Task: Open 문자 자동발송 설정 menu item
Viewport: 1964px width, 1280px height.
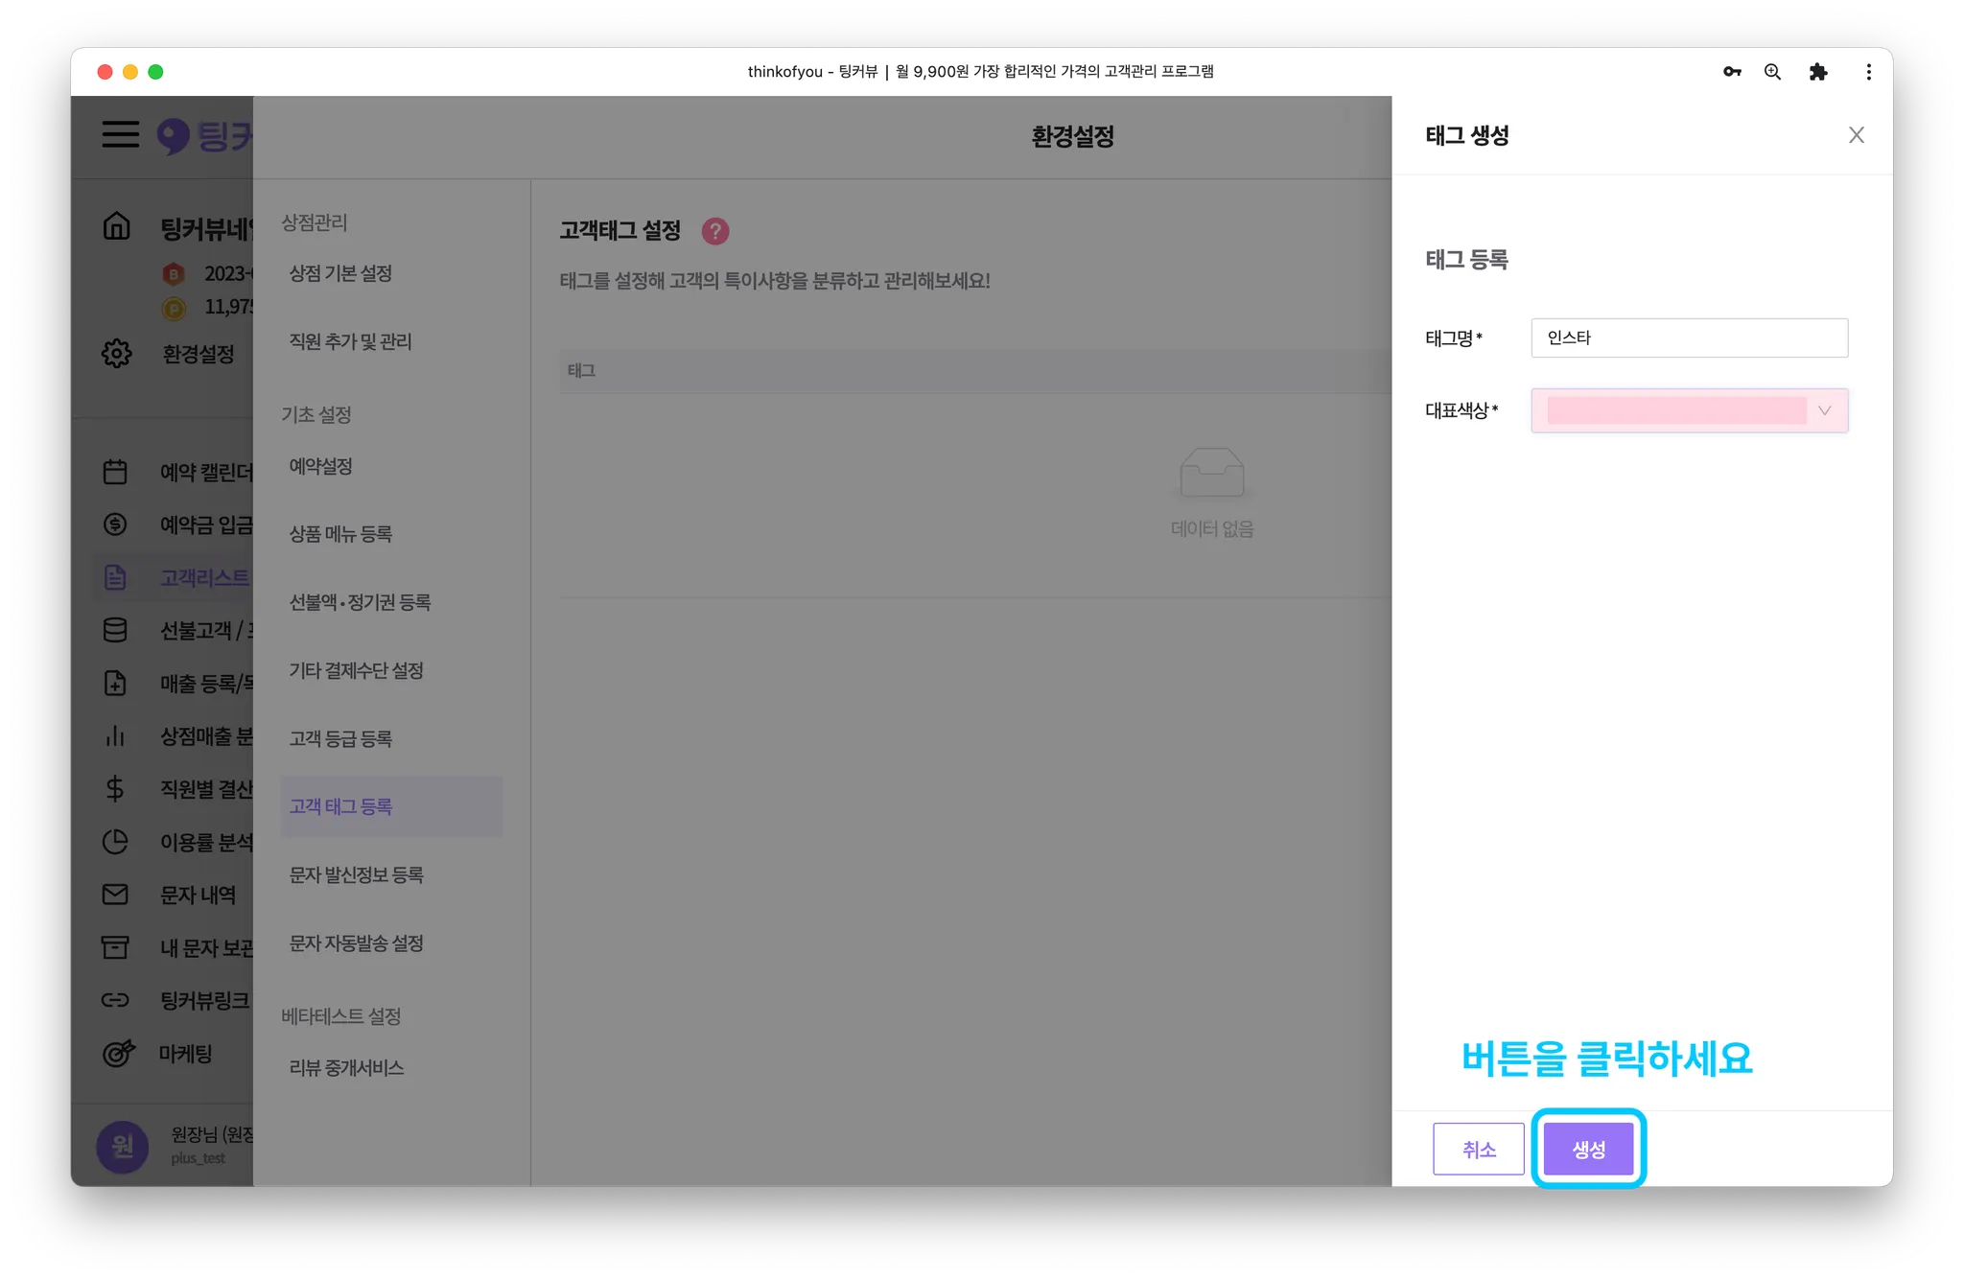Action: [x=356, y=943]
